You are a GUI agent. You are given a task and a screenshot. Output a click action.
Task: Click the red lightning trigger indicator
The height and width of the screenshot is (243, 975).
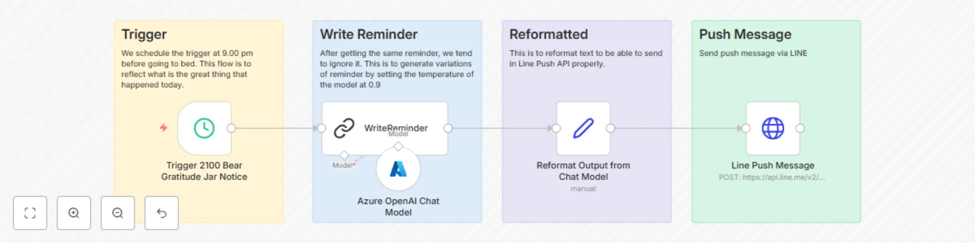(164, 128)
